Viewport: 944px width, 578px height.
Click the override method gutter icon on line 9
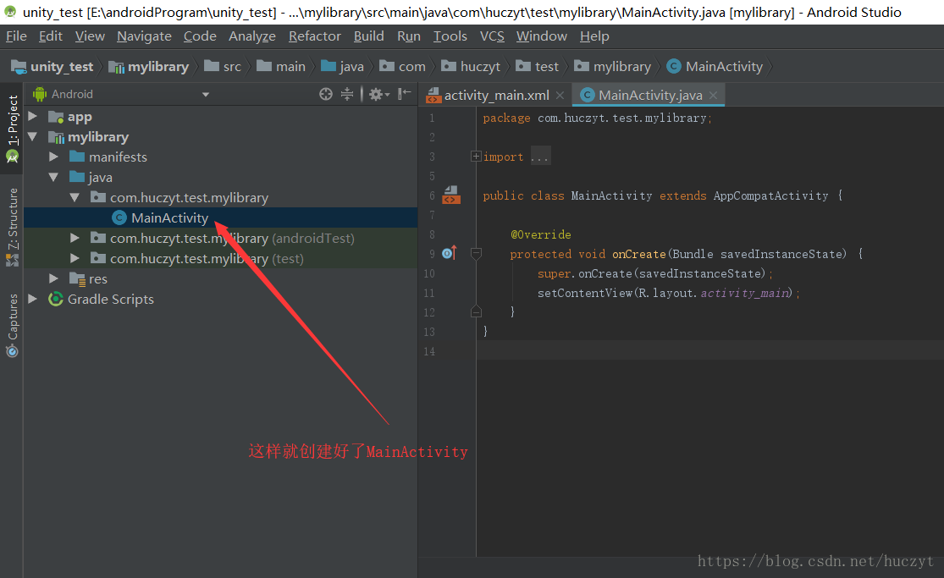coord(450,254)
